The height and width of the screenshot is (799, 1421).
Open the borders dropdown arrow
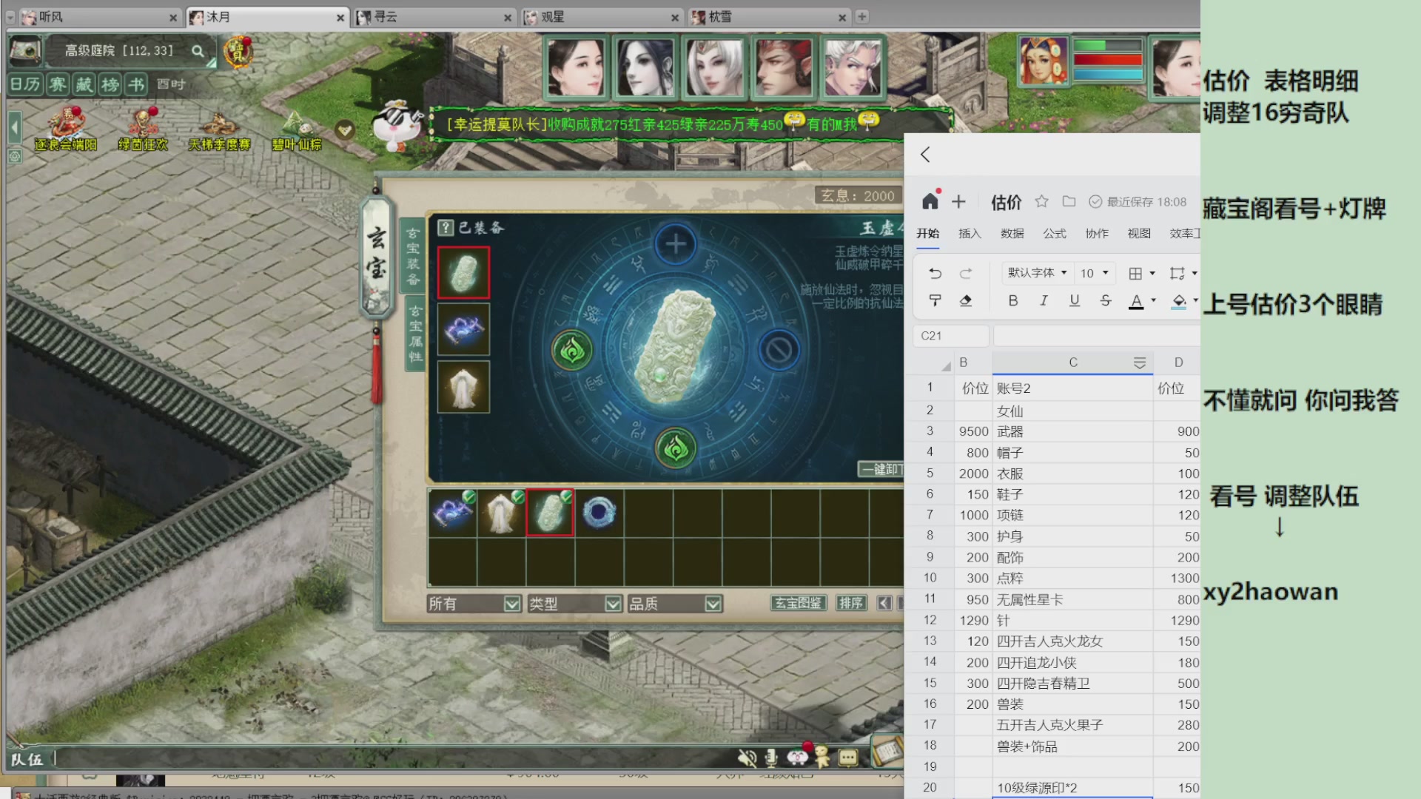point(1152,273)
